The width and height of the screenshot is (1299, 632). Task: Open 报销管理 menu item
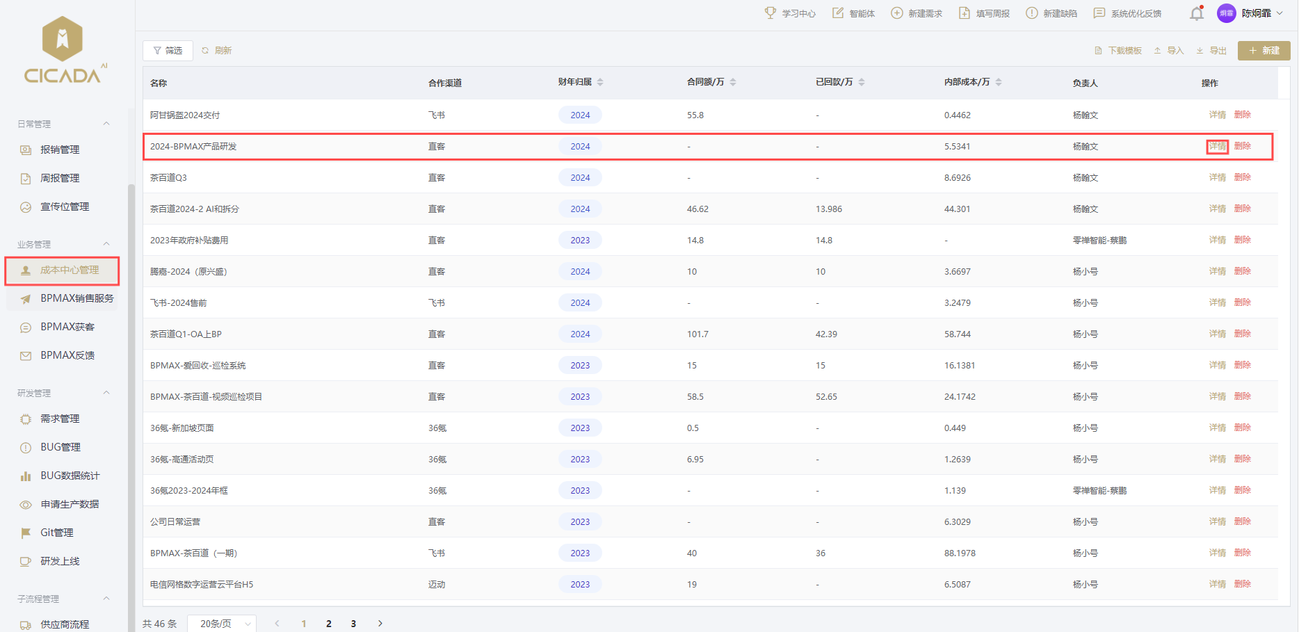63,149
